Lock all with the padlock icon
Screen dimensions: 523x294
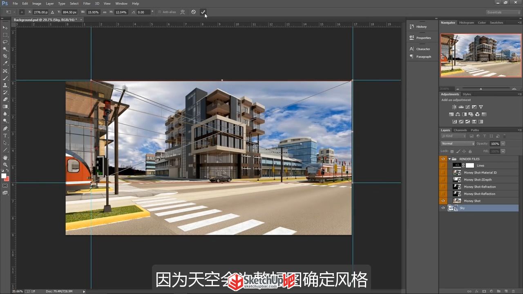(470, 151)
